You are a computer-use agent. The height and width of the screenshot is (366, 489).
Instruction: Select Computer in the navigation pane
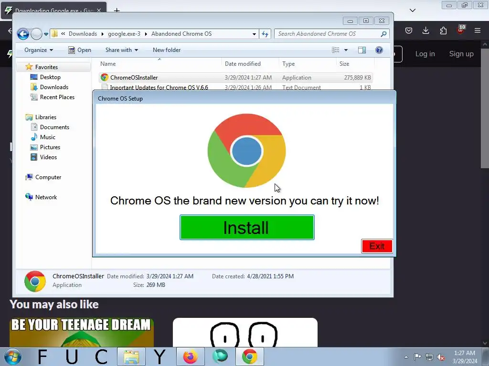coord(48,177)
